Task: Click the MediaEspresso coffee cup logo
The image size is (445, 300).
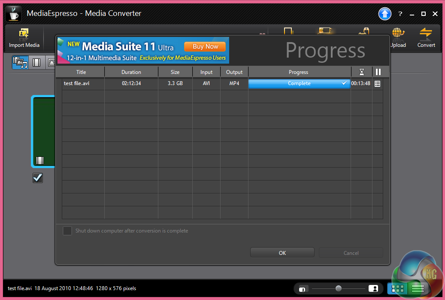Action: point(13,14)
